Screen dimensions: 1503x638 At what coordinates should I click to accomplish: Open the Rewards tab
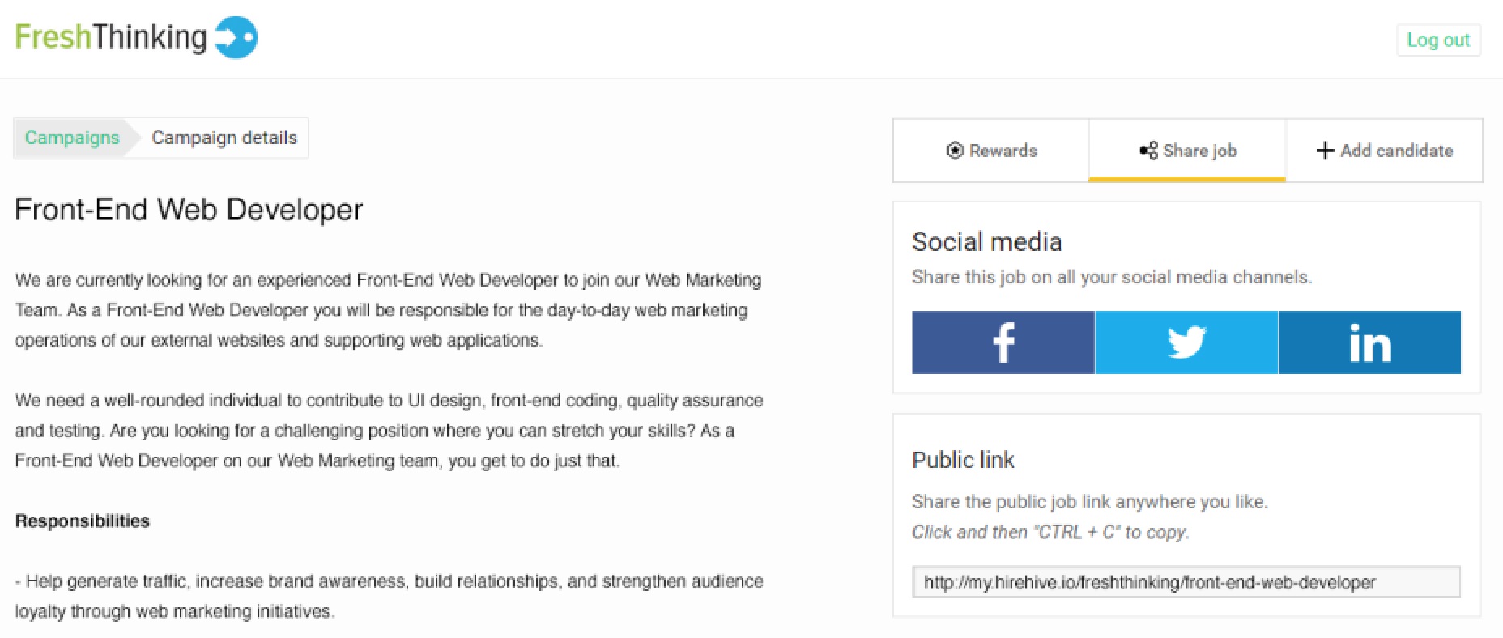992,151
